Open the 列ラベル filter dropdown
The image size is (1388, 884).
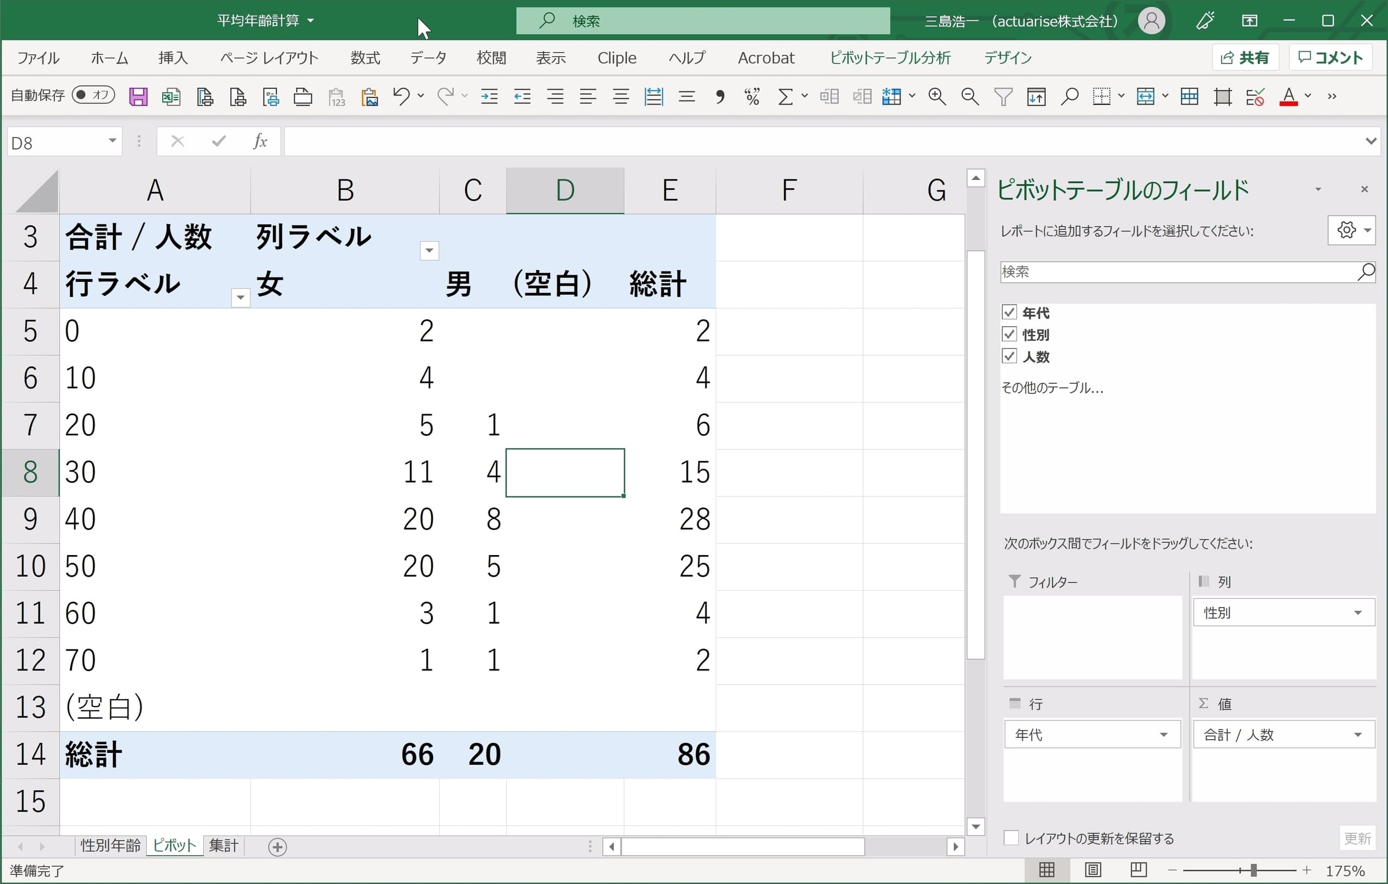point(429,251)
